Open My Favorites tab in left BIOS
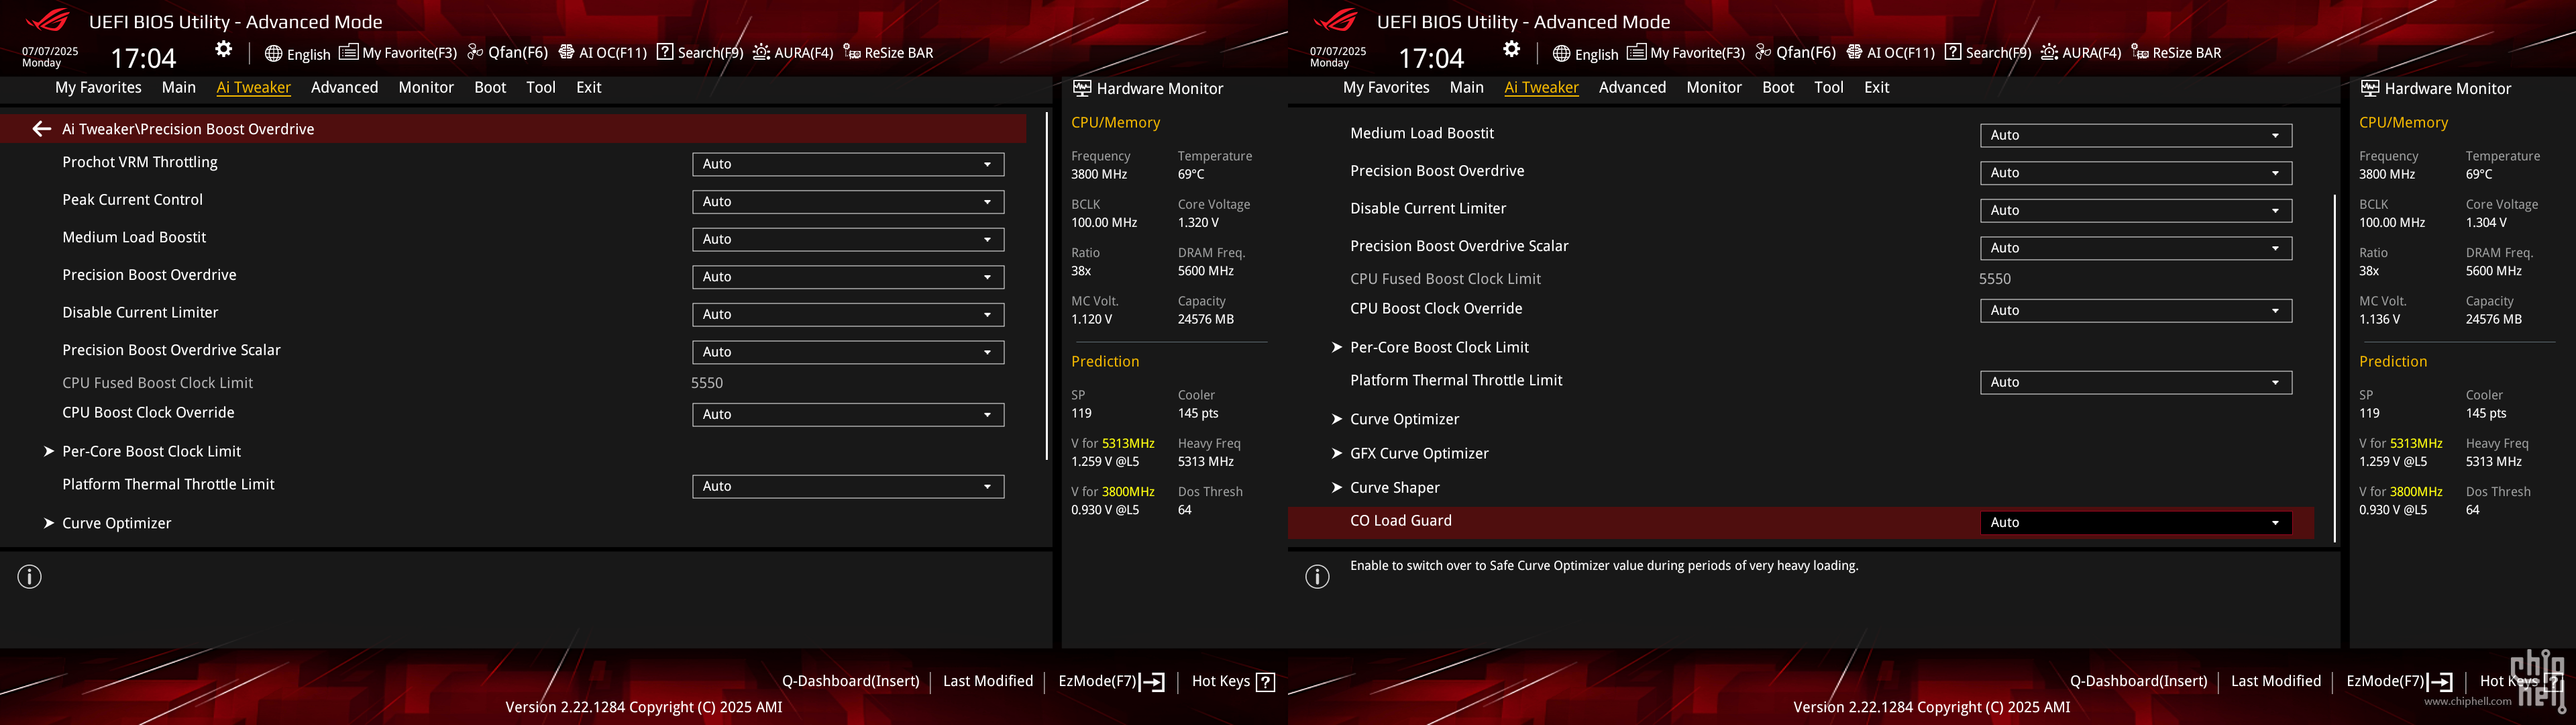 pyautogui.click(x=98, y=87)
